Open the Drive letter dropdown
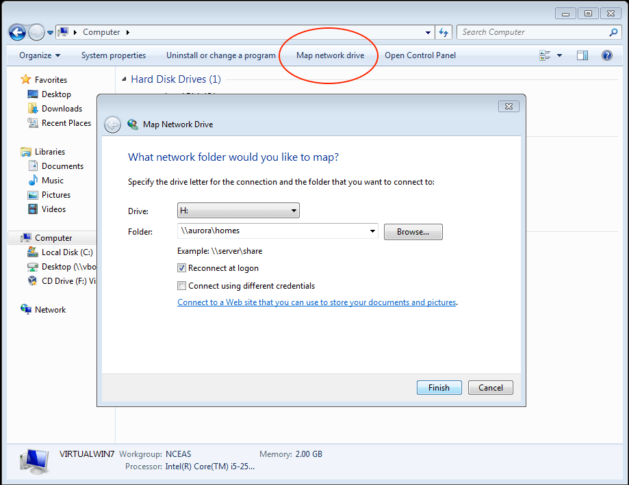Viewport: 629px width, 485px height. [x=294, y=210]
